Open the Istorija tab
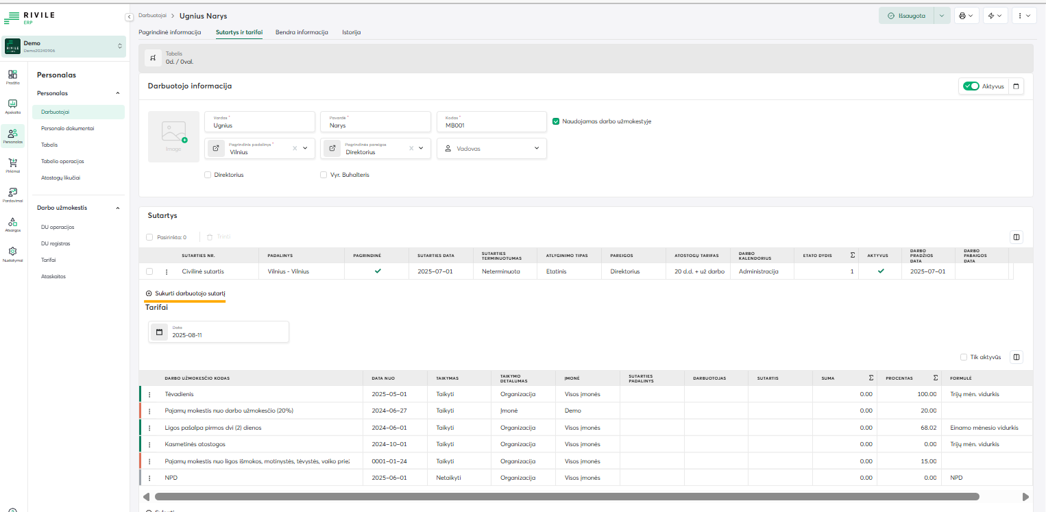This screenshot has width=1046, height=512. point(351,32)
